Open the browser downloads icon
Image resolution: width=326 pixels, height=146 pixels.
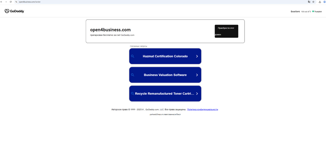click(x=320, y=2)
